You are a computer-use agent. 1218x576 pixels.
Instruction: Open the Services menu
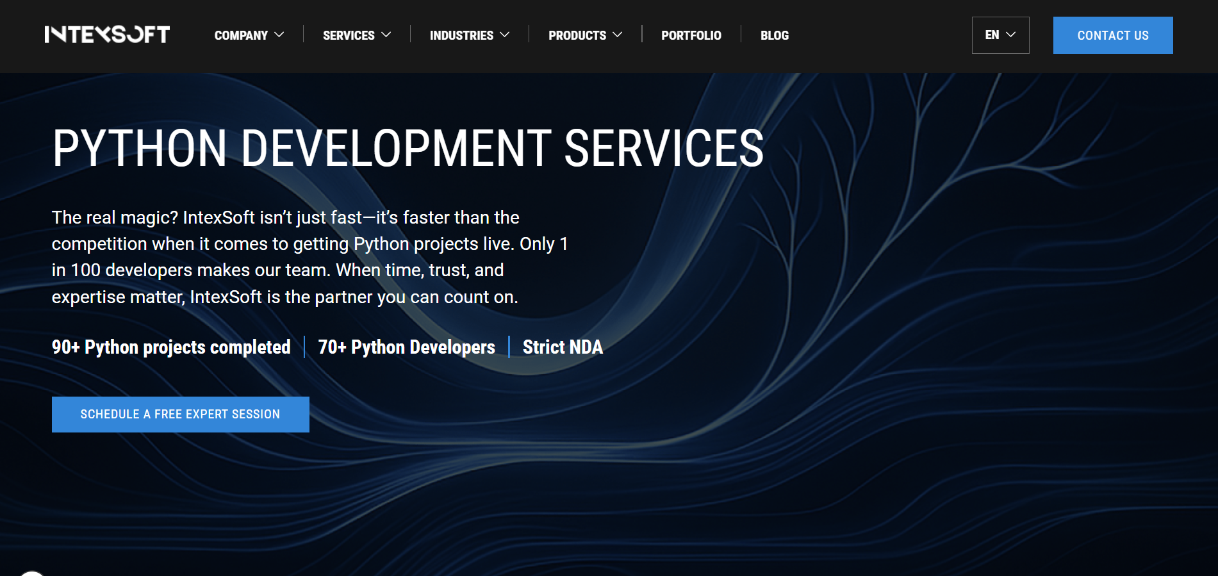(x=349, y=36)
